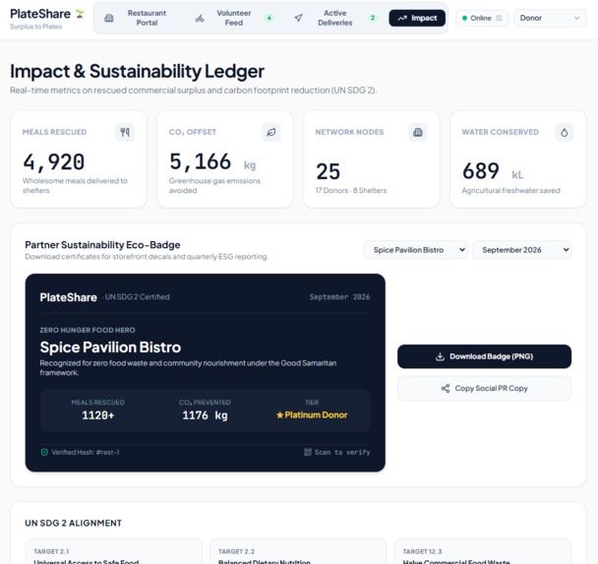The height and width of the screenshot is (564, 598).
Task: Click the 'UN SDG 2 Certified' badge text
Action: (x=137, y=297)
